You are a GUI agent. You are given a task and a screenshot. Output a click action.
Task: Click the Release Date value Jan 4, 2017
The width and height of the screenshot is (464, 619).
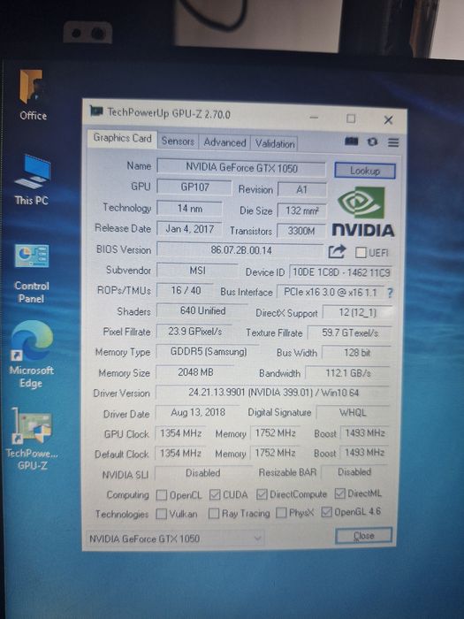click(189, 229)
